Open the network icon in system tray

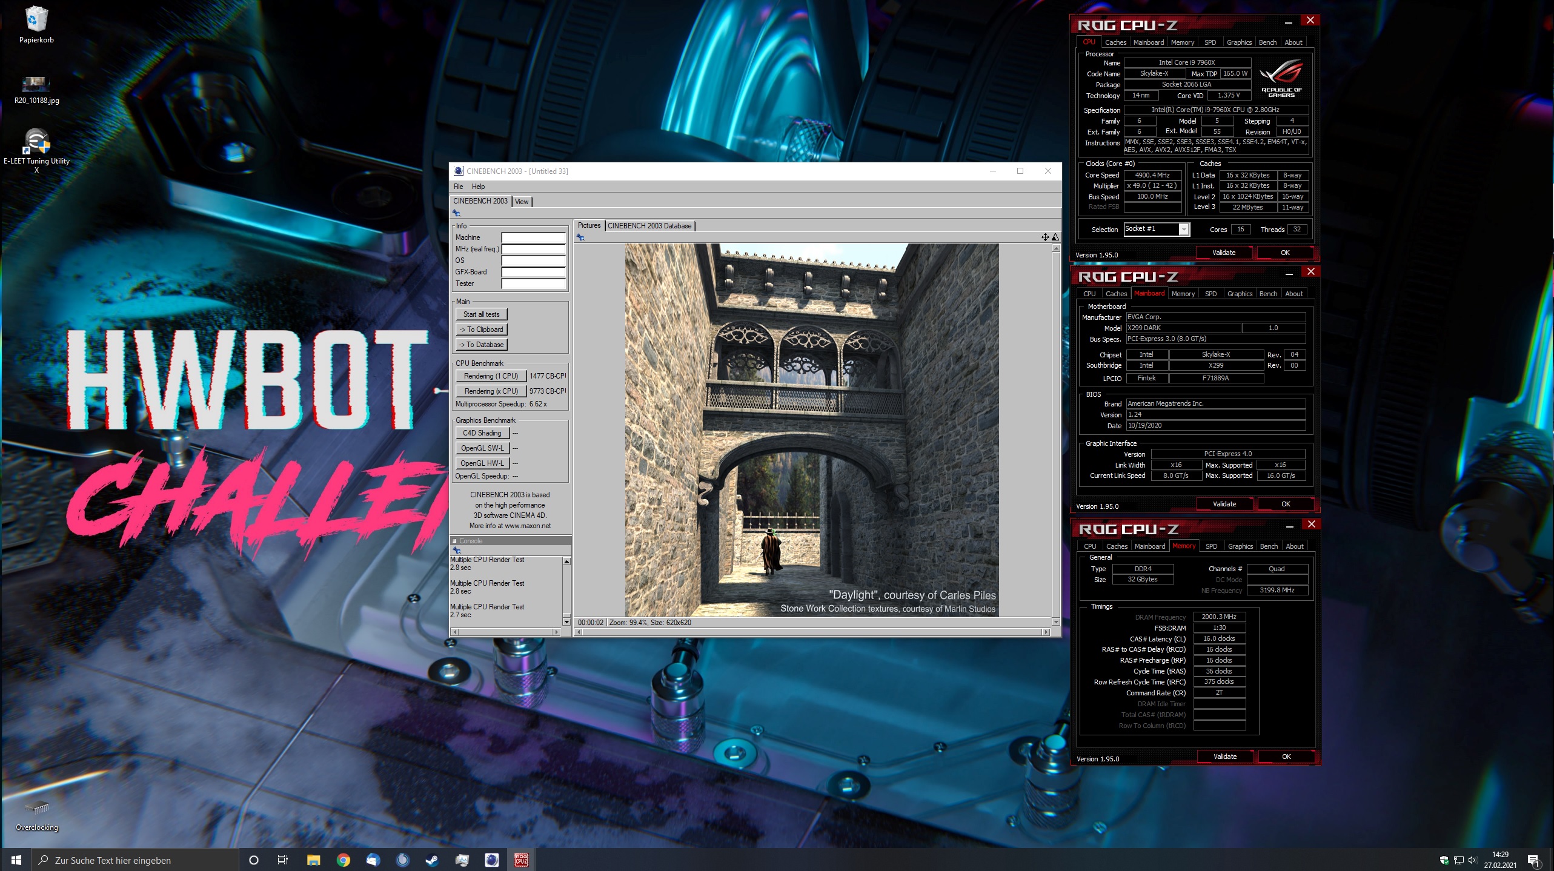[1458, 860]
